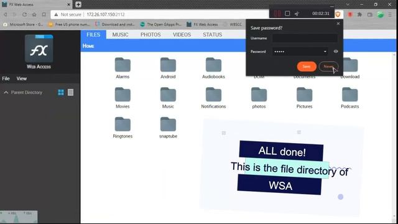Go up to Parent Directory

coord(23,93)
